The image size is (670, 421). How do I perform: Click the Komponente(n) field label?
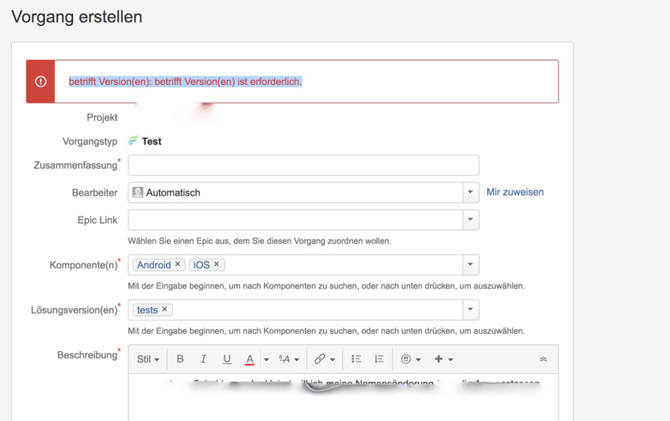click(83, 265)
